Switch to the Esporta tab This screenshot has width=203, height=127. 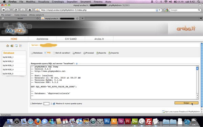[101, 53]
